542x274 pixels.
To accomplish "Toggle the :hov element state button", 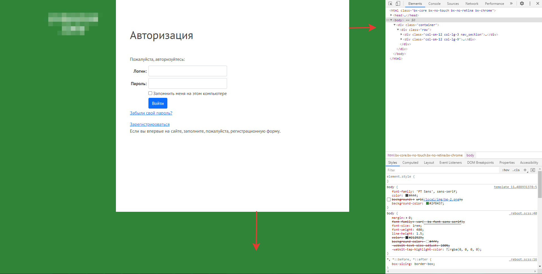I will click(x=506, y=170).
